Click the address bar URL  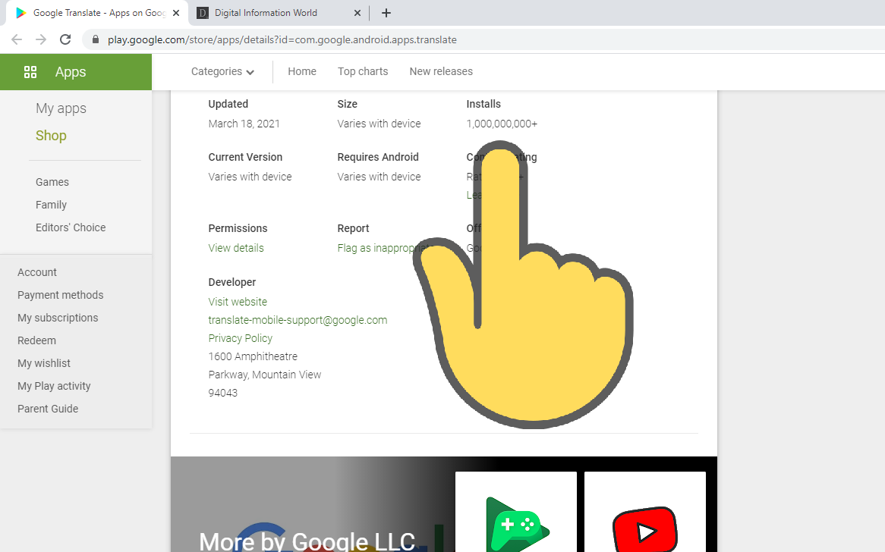[282, 39]
